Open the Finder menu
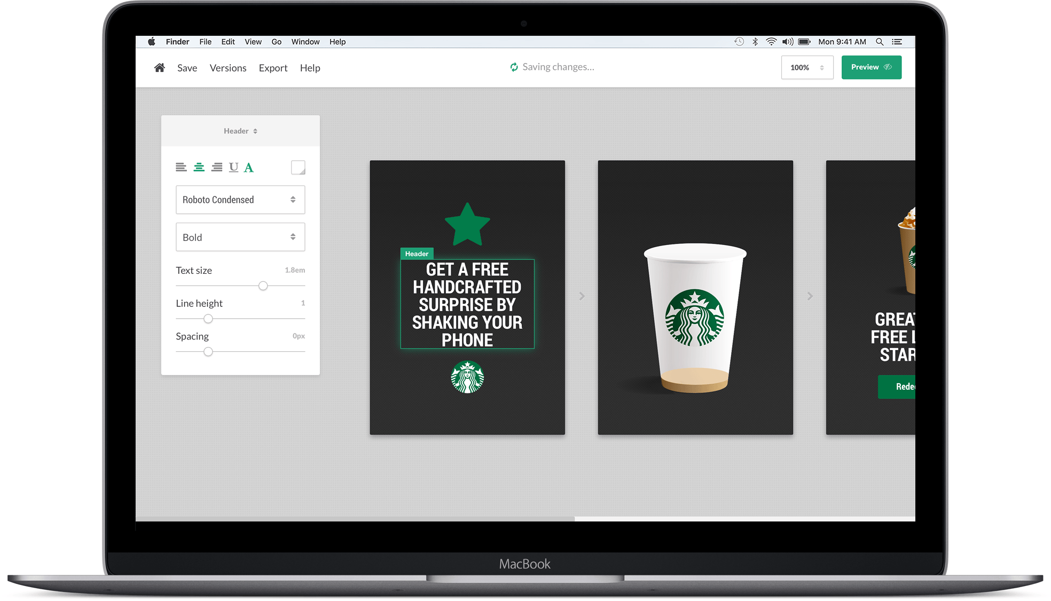This screenshot has height=601, width=1051. [x=177, y=42]
